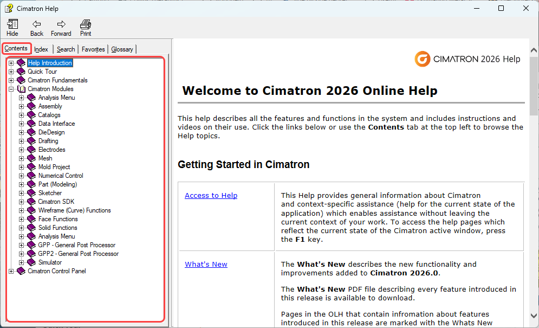Screen dimensions: 539x328
Task: Click the book icon next to Cimatron SDK
Action: coord(31,201)
